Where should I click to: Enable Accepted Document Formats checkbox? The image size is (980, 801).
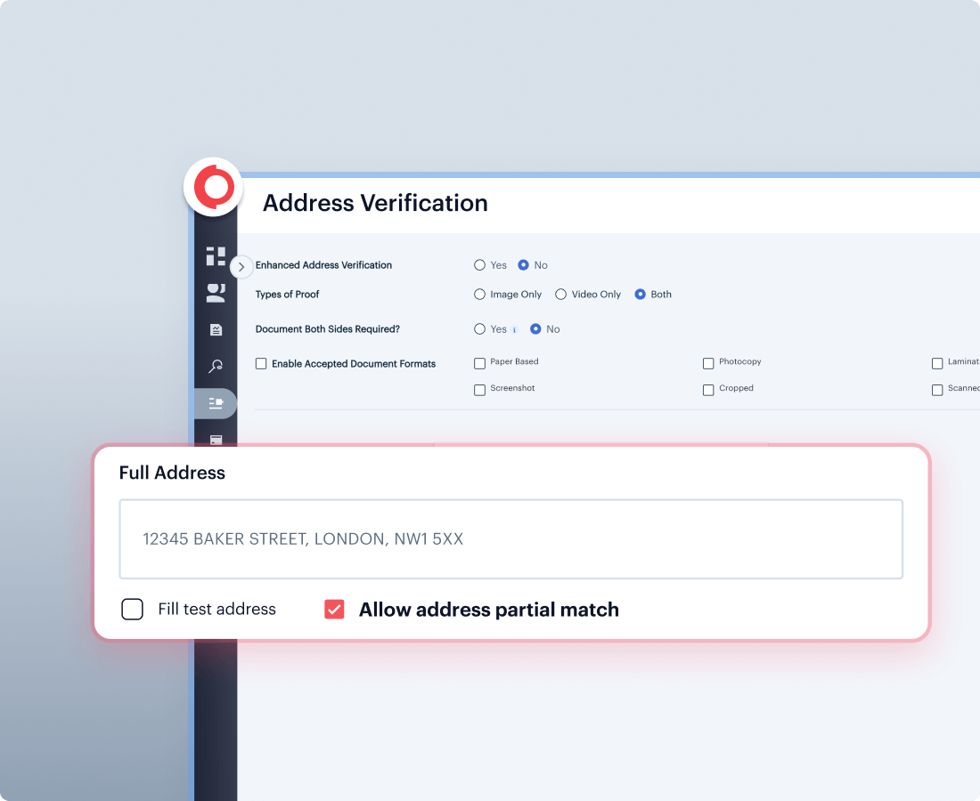coord(261,364)
